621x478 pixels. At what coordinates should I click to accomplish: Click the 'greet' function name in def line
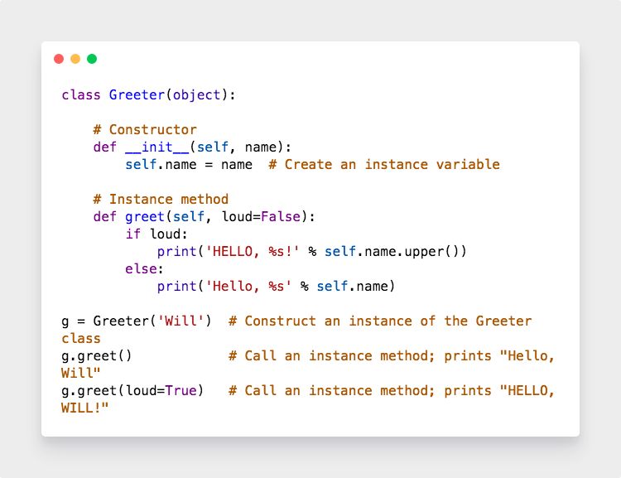[x=145, y=217]
